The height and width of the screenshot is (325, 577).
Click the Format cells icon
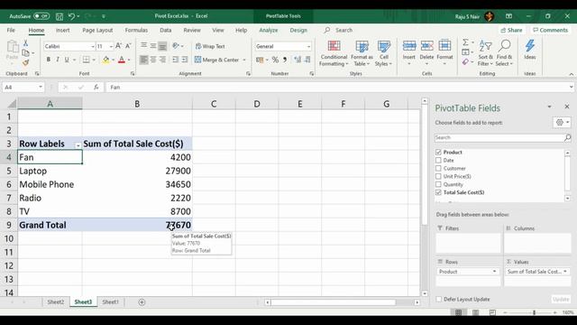[x=444, y=46]
